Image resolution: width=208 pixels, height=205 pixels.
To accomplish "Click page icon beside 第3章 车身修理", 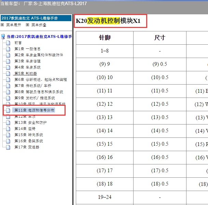I will coord(8,61).
